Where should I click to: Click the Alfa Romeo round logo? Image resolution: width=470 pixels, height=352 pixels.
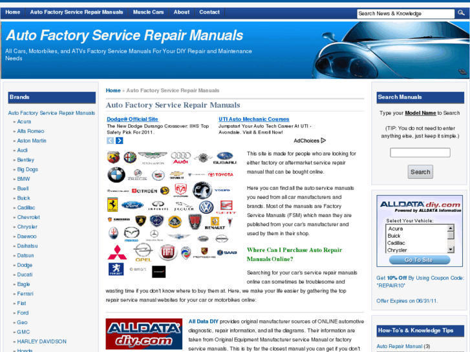tap(130, 158)
